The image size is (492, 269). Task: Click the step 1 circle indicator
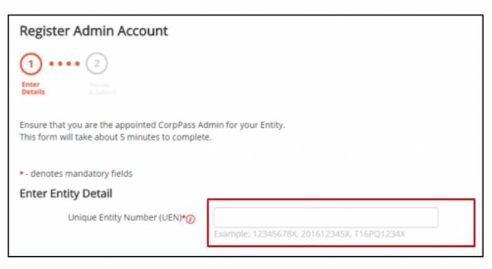31,64
